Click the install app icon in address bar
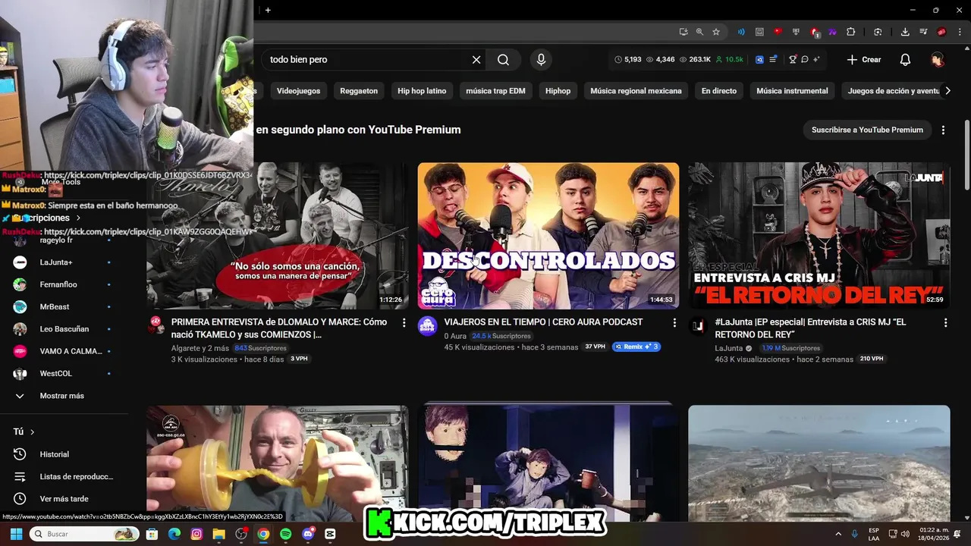The image size is (971, 546). coord(683,32)
